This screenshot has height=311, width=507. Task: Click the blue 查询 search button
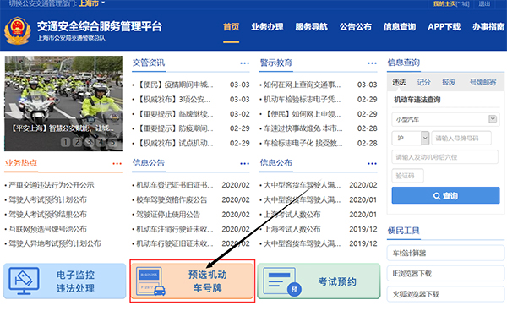[445, 195]
